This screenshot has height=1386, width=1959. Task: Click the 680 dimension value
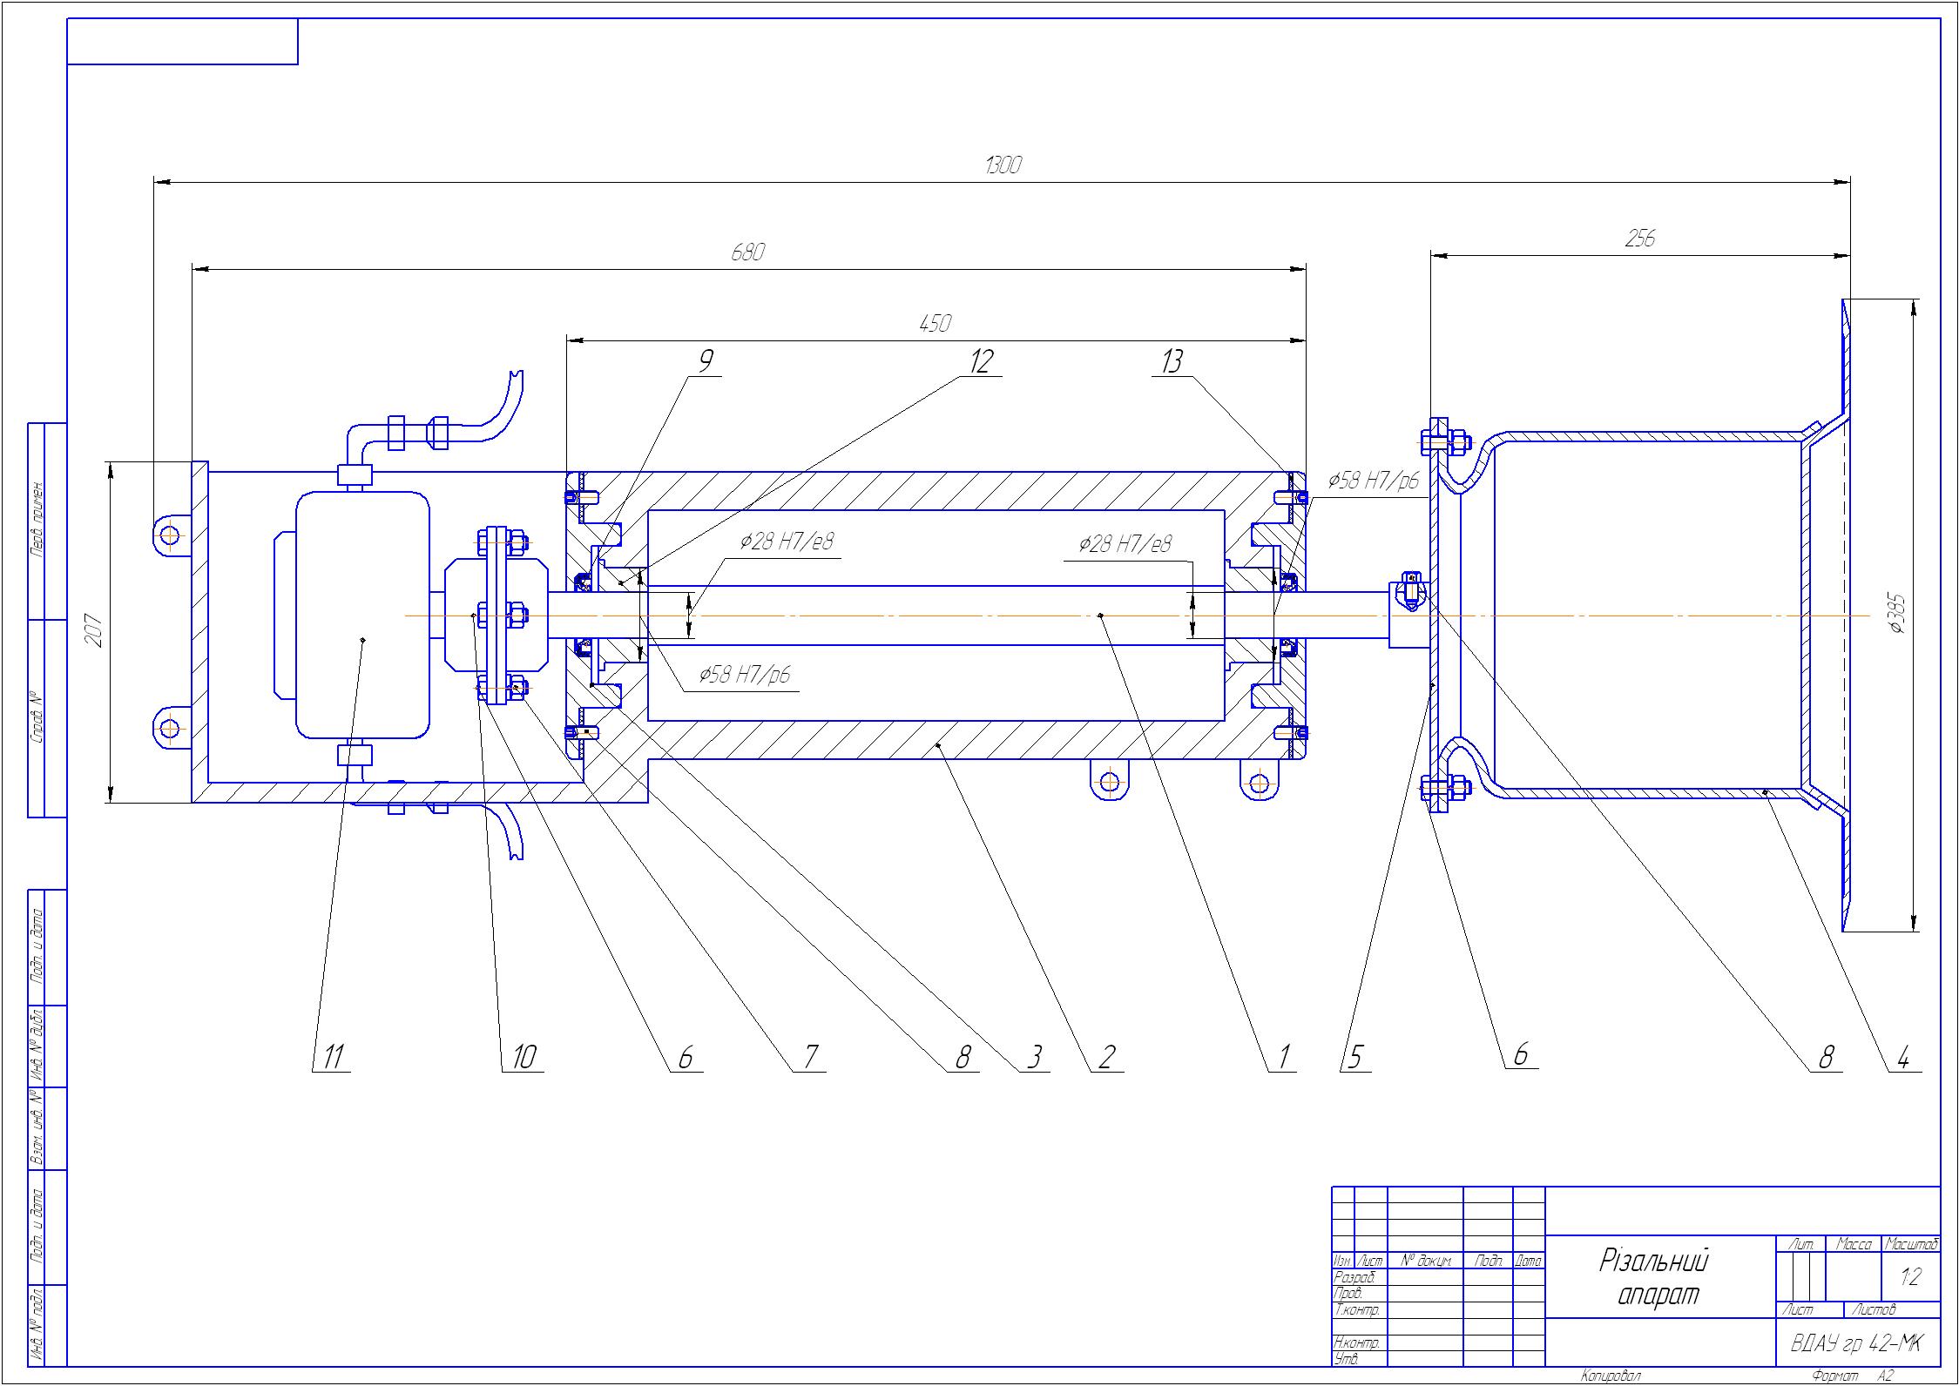point(747,252)
